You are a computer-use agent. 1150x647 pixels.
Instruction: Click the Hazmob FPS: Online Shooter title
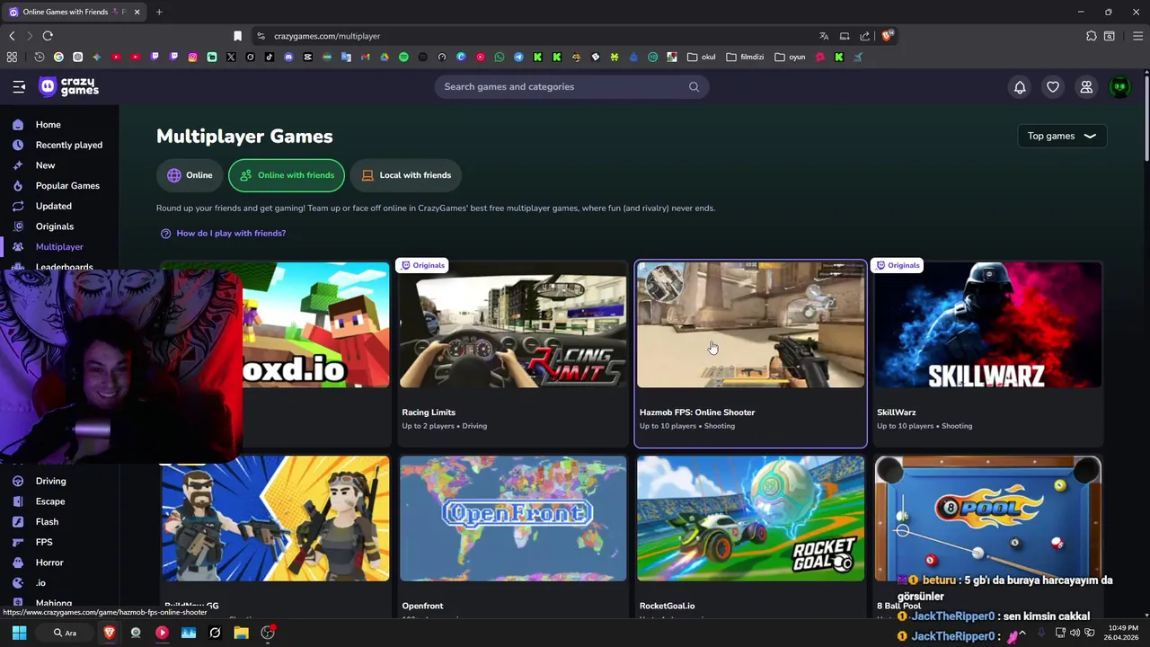[697, 412]
